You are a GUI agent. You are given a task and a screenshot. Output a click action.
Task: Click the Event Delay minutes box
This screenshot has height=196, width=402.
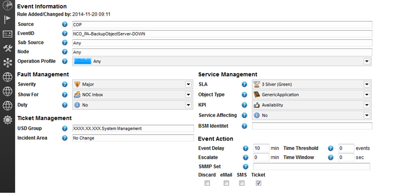261,148
